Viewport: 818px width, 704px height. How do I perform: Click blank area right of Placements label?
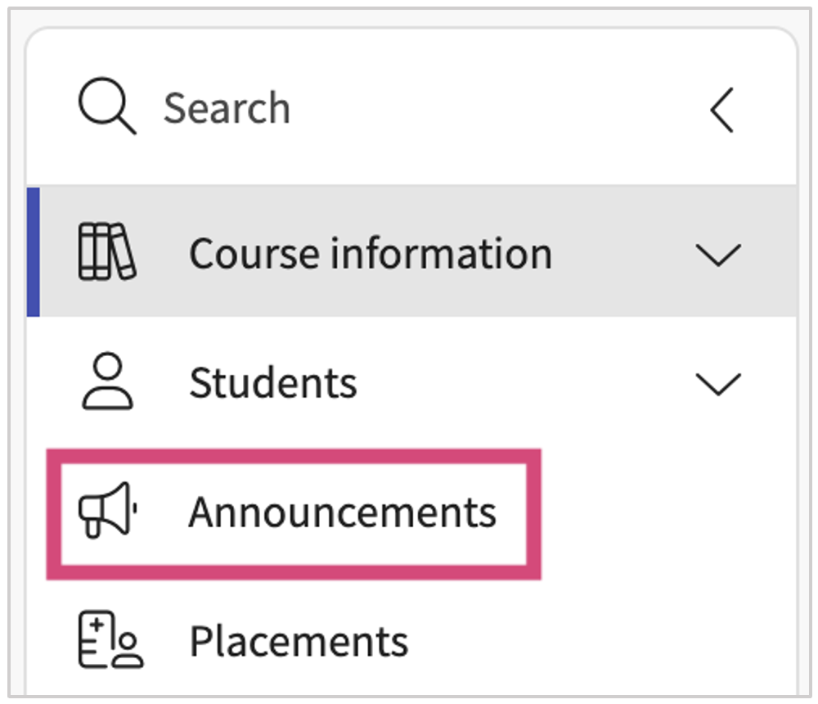tap(600, 641)
